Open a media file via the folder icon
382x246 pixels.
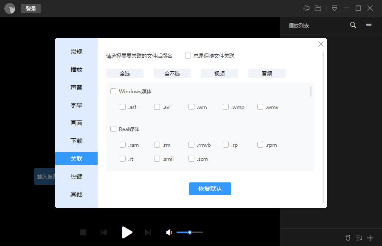point(317,8)
